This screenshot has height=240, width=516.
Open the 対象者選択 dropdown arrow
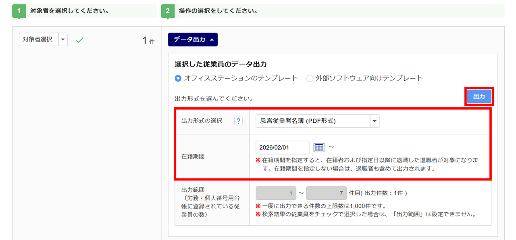pyautogui.click(x=63, y=40)
